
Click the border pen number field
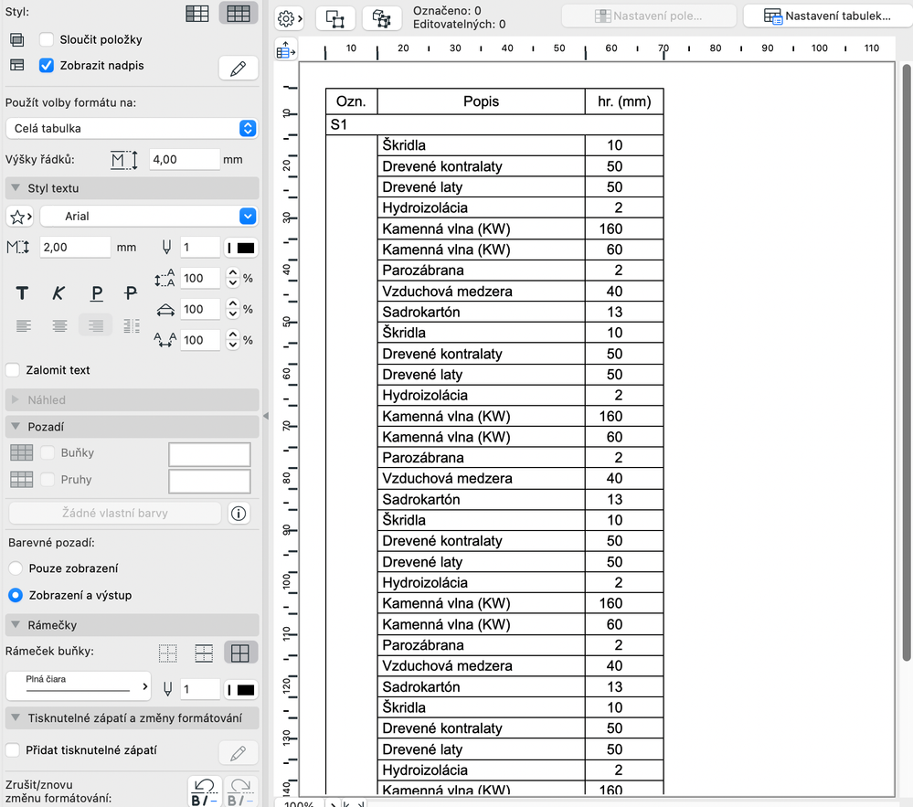pyautogui.click(x=200, y=689)
